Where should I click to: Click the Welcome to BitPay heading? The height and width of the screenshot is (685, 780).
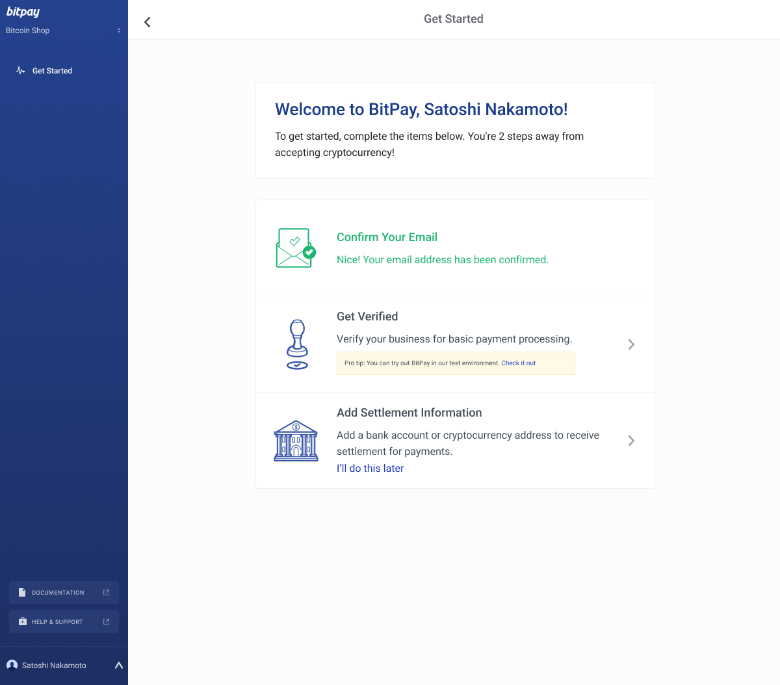coord(421,109)
